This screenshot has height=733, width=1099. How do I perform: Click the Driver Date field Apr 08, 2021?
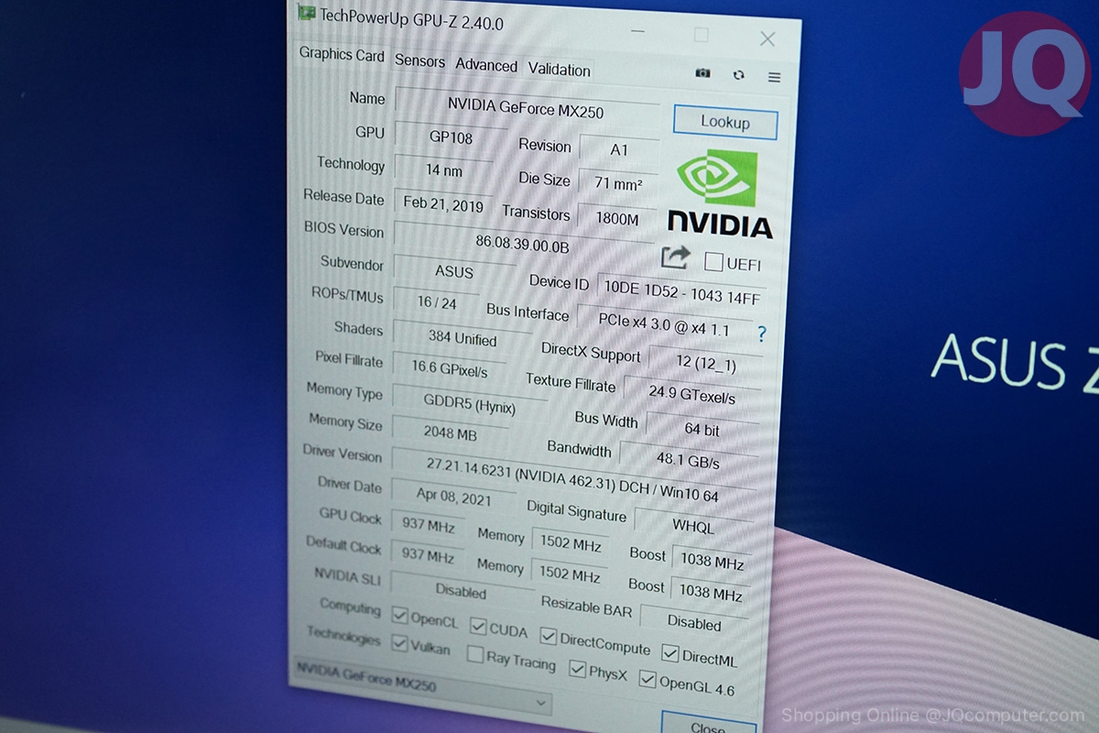click(452, 497)
